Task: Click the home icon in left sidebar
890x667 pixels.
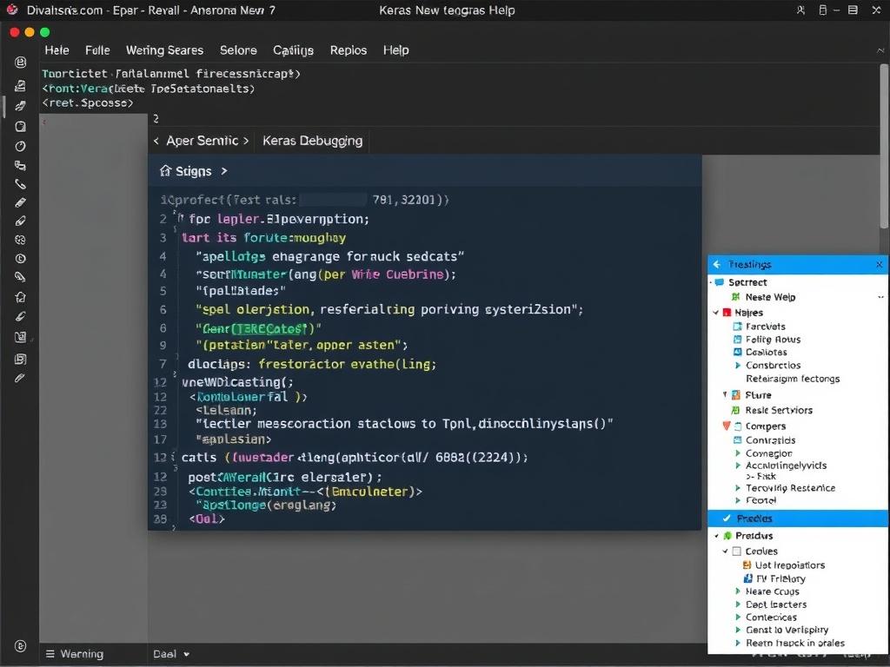Action: 21,296
